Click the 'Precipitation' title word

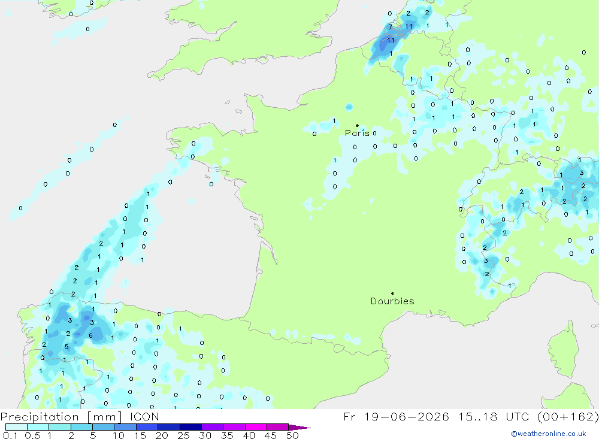pyautogui.click(x=40, y=416)
